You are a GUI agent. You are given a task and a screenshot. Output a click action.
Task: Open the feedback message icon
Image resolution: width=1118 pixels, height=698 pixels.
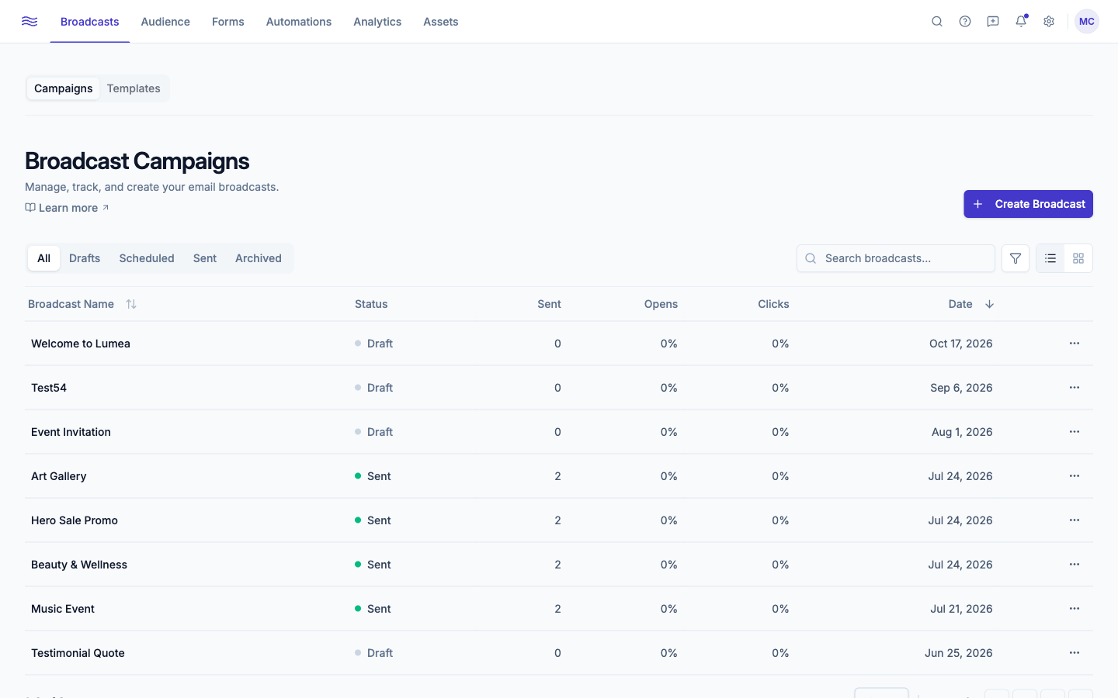coord(993,22)
